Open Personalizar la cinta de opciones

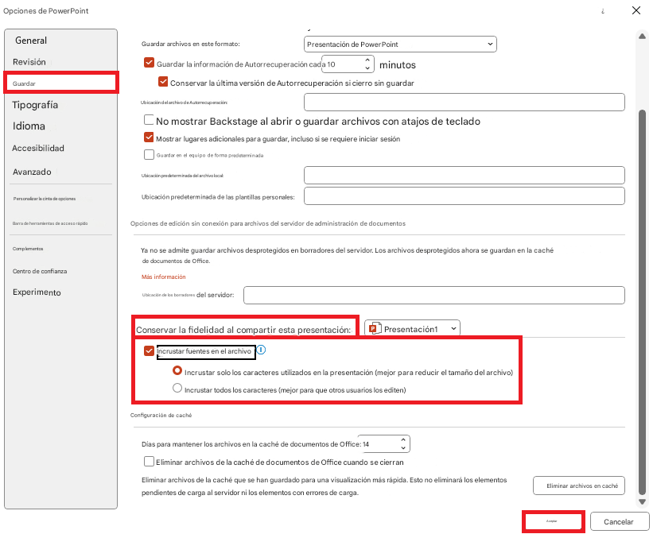tap(45, 199)
